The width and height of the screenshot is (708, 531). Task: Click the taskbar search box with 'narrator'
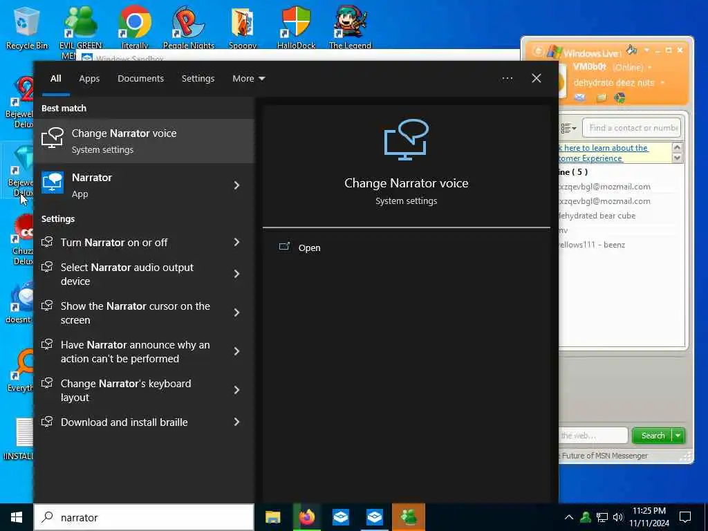[145, 517]
